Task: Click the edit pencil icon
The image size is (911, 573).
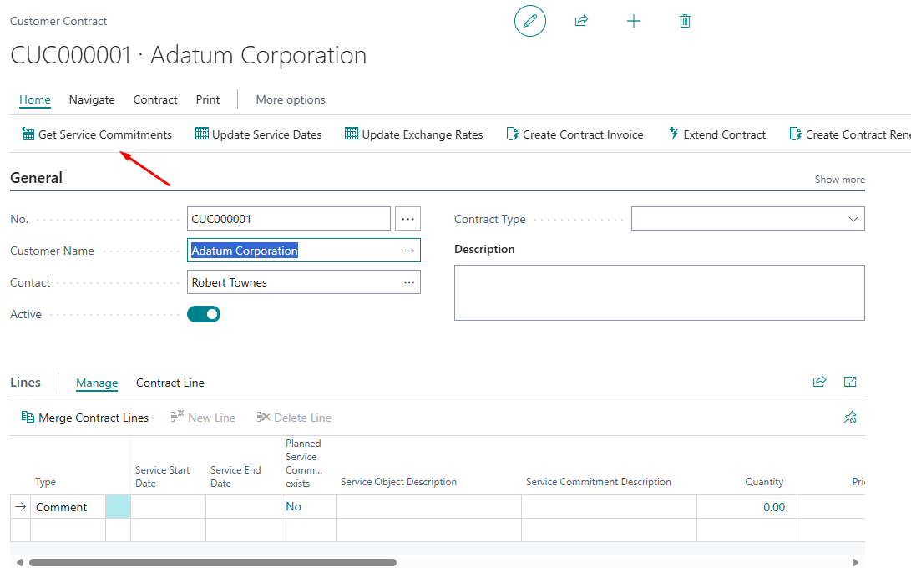Action: pos(529,21)
